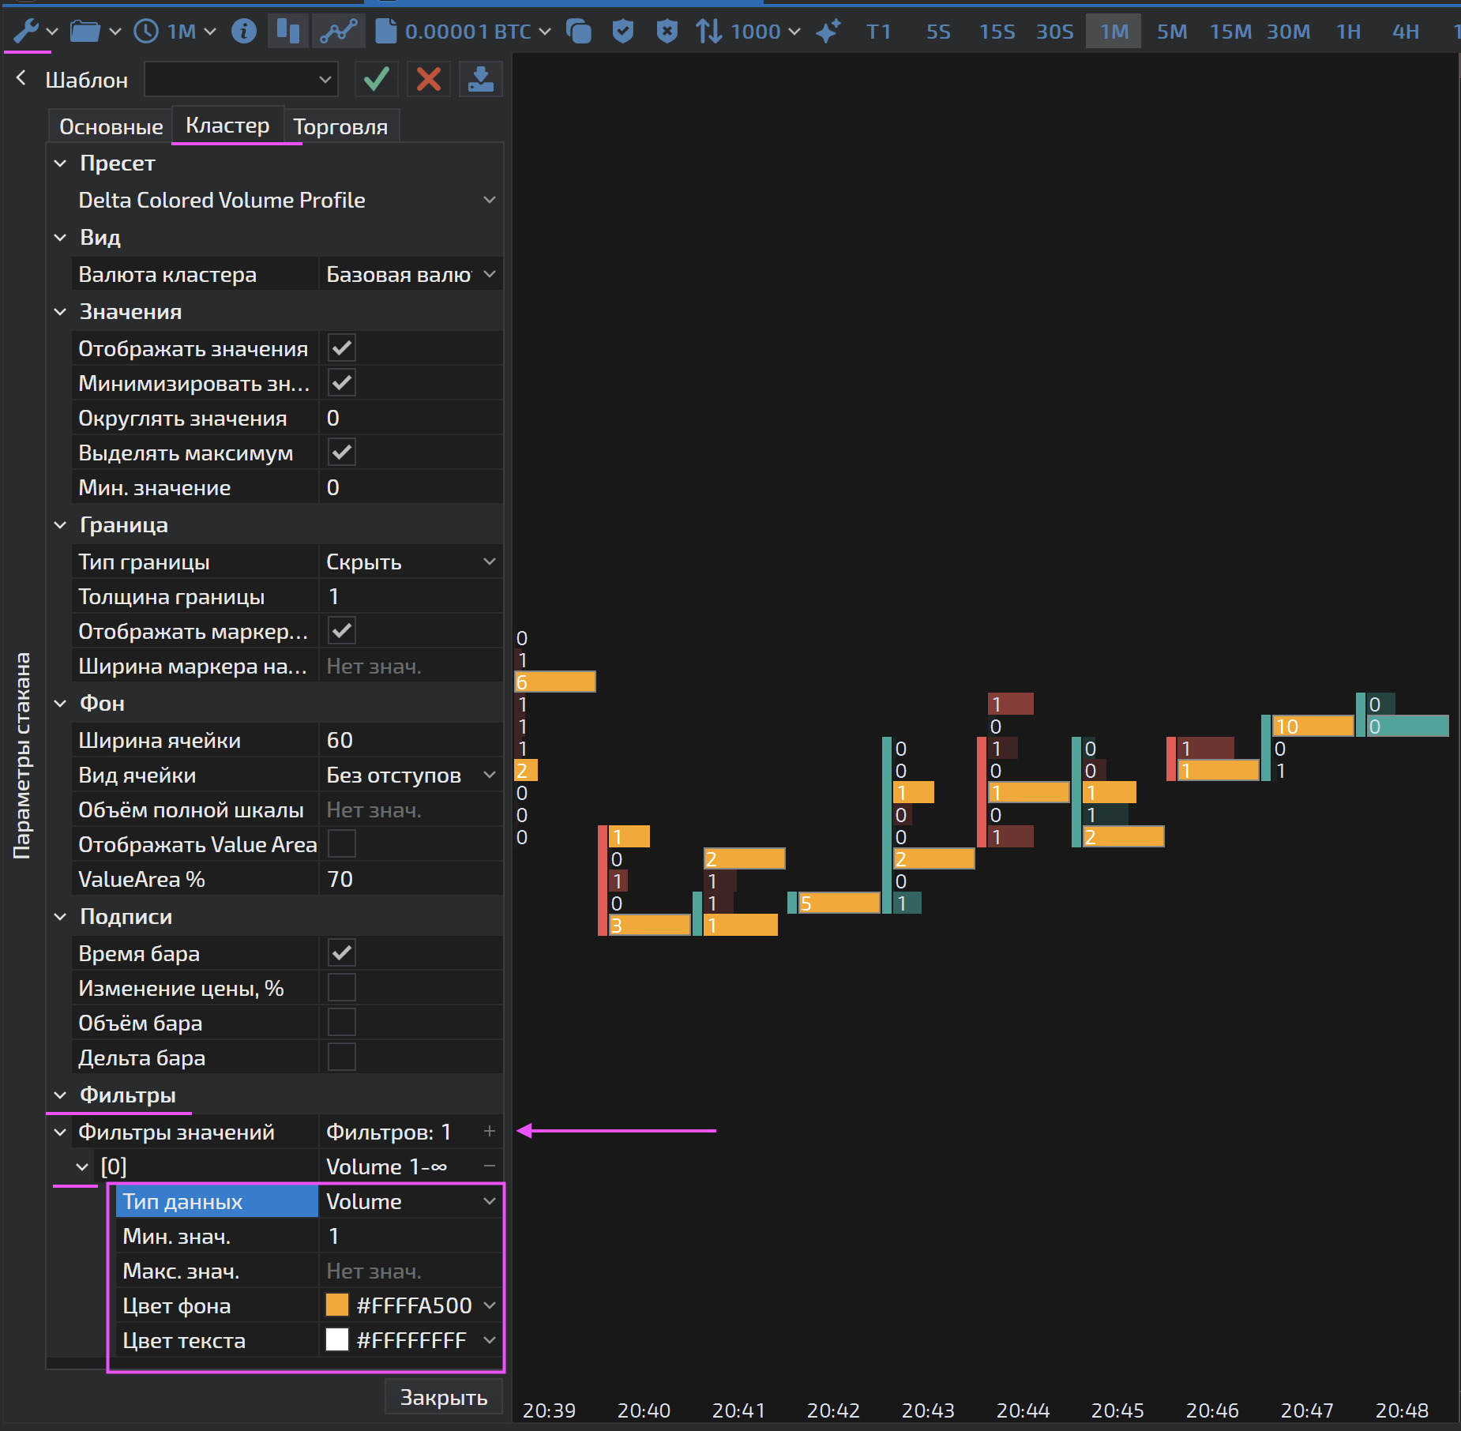Click the orange Цвет фона color swatch

click(x=337, y=1305)
